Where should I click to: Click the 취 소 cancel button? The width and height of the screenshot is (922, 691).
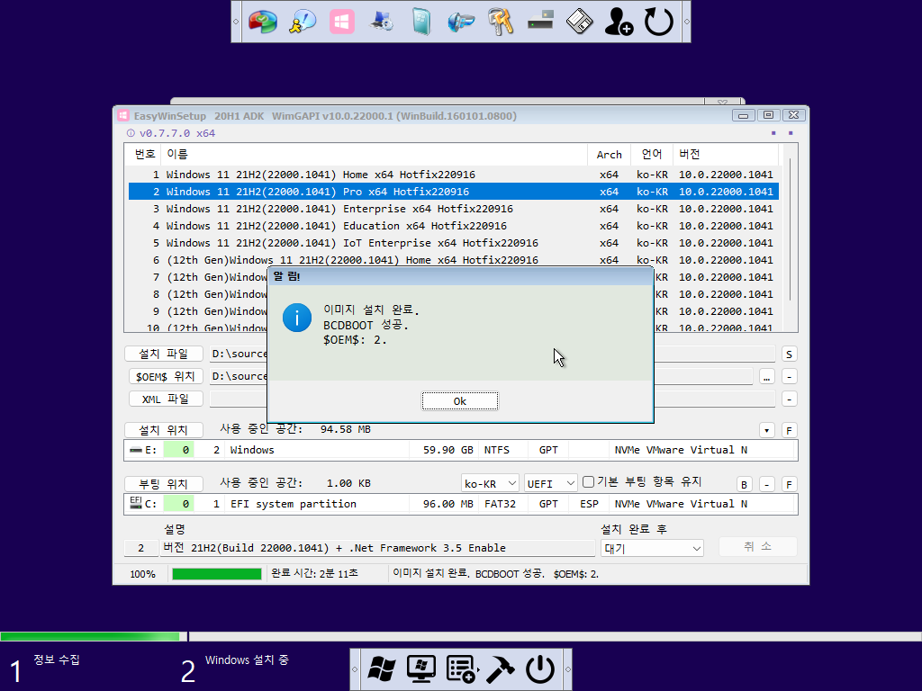click(x=757, y=546)
